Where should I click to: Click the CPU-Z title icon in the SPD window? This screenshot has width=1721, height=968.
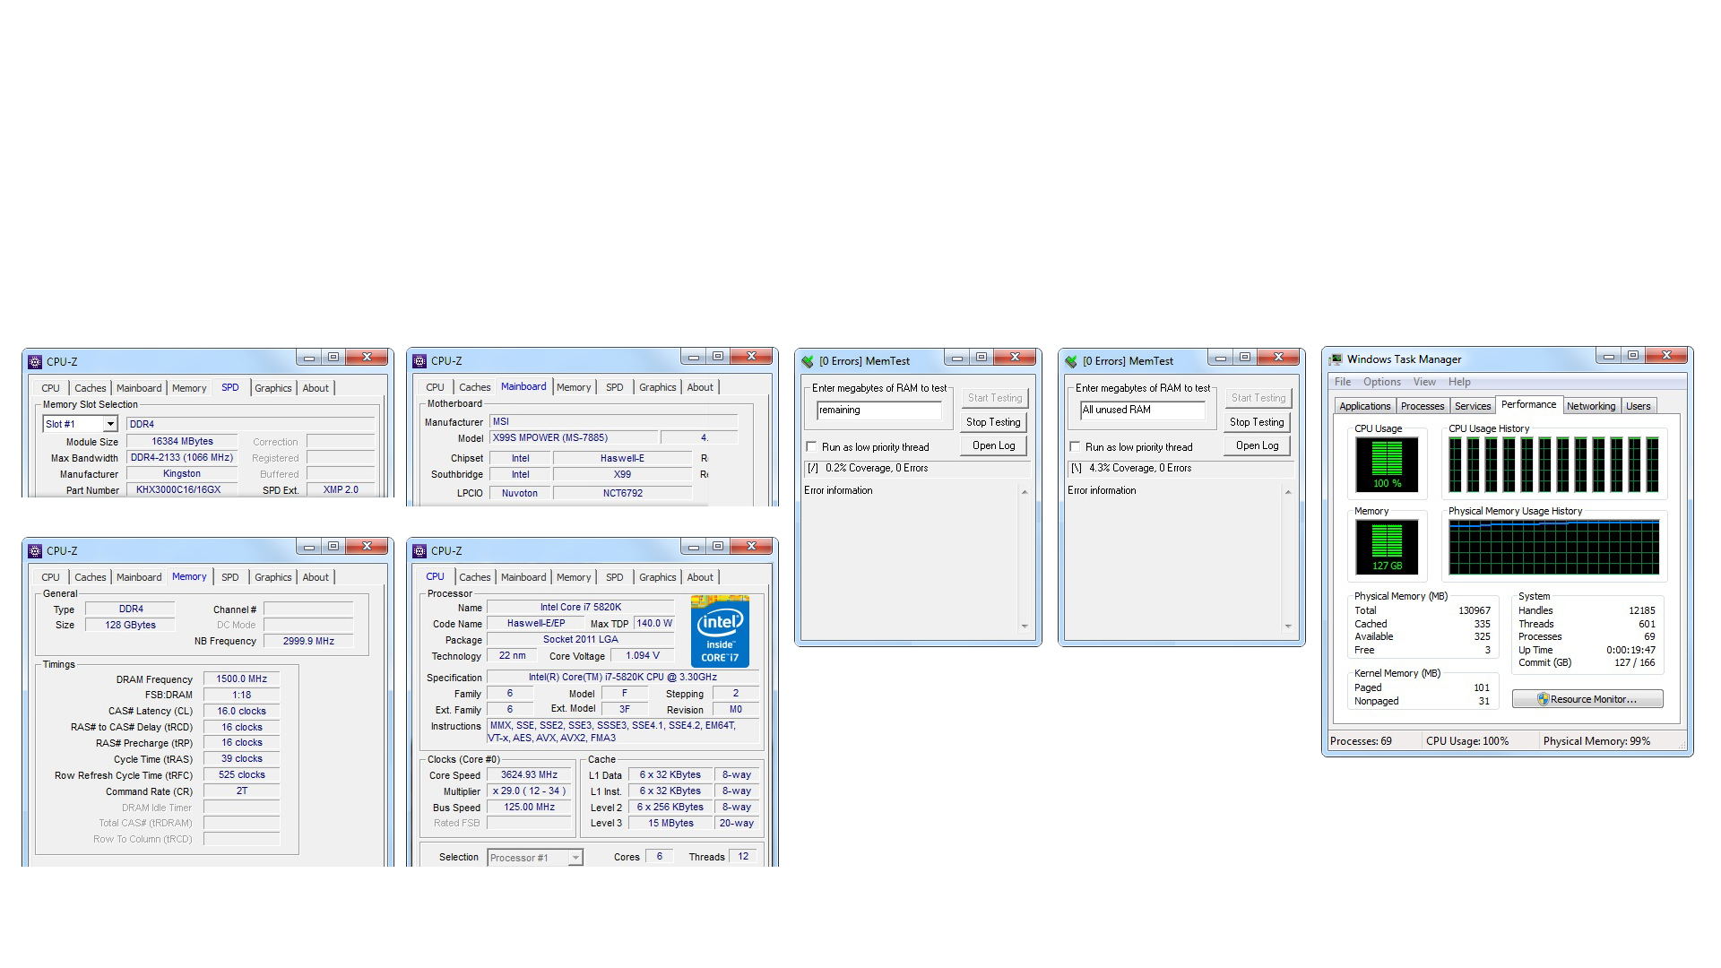click(x=35, y=362)
